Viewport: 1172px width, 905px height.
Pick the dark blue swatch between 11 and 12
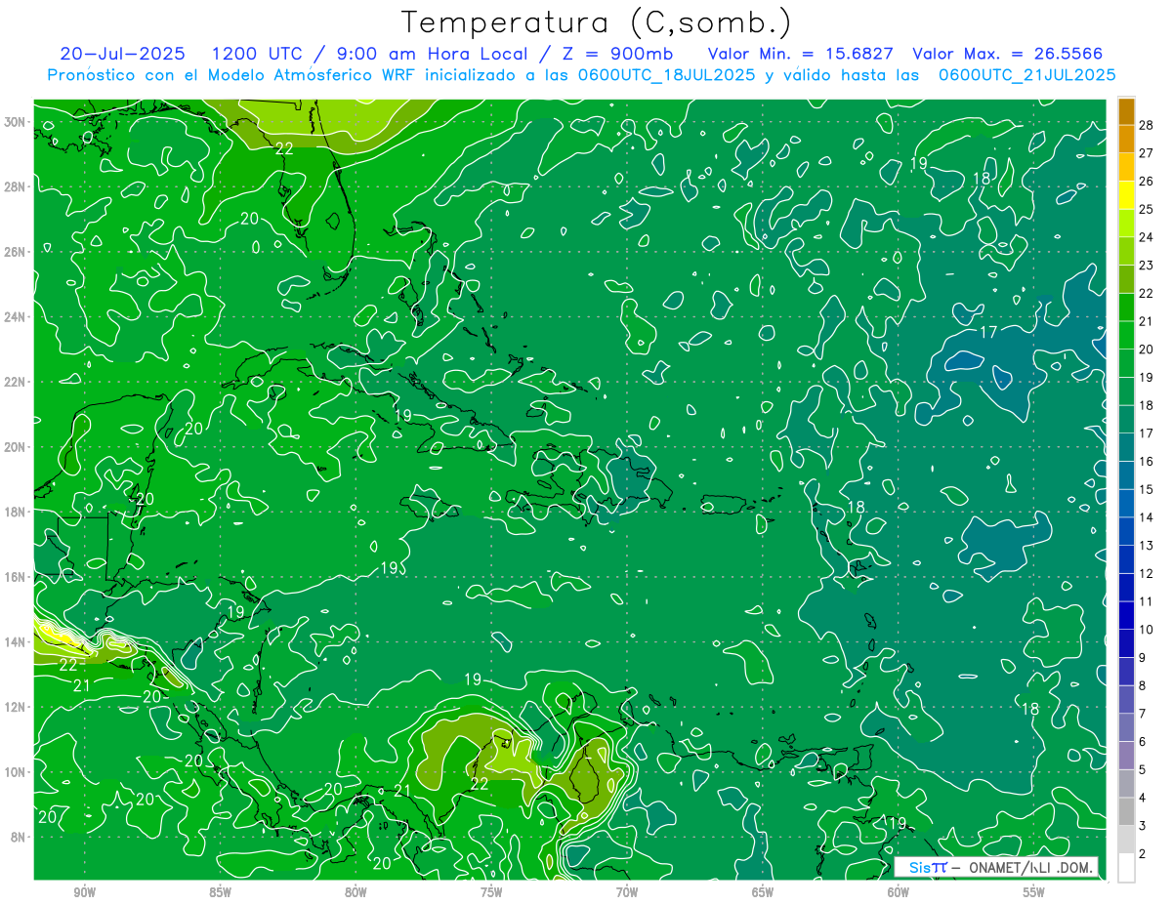click(x=1126, y=588)
